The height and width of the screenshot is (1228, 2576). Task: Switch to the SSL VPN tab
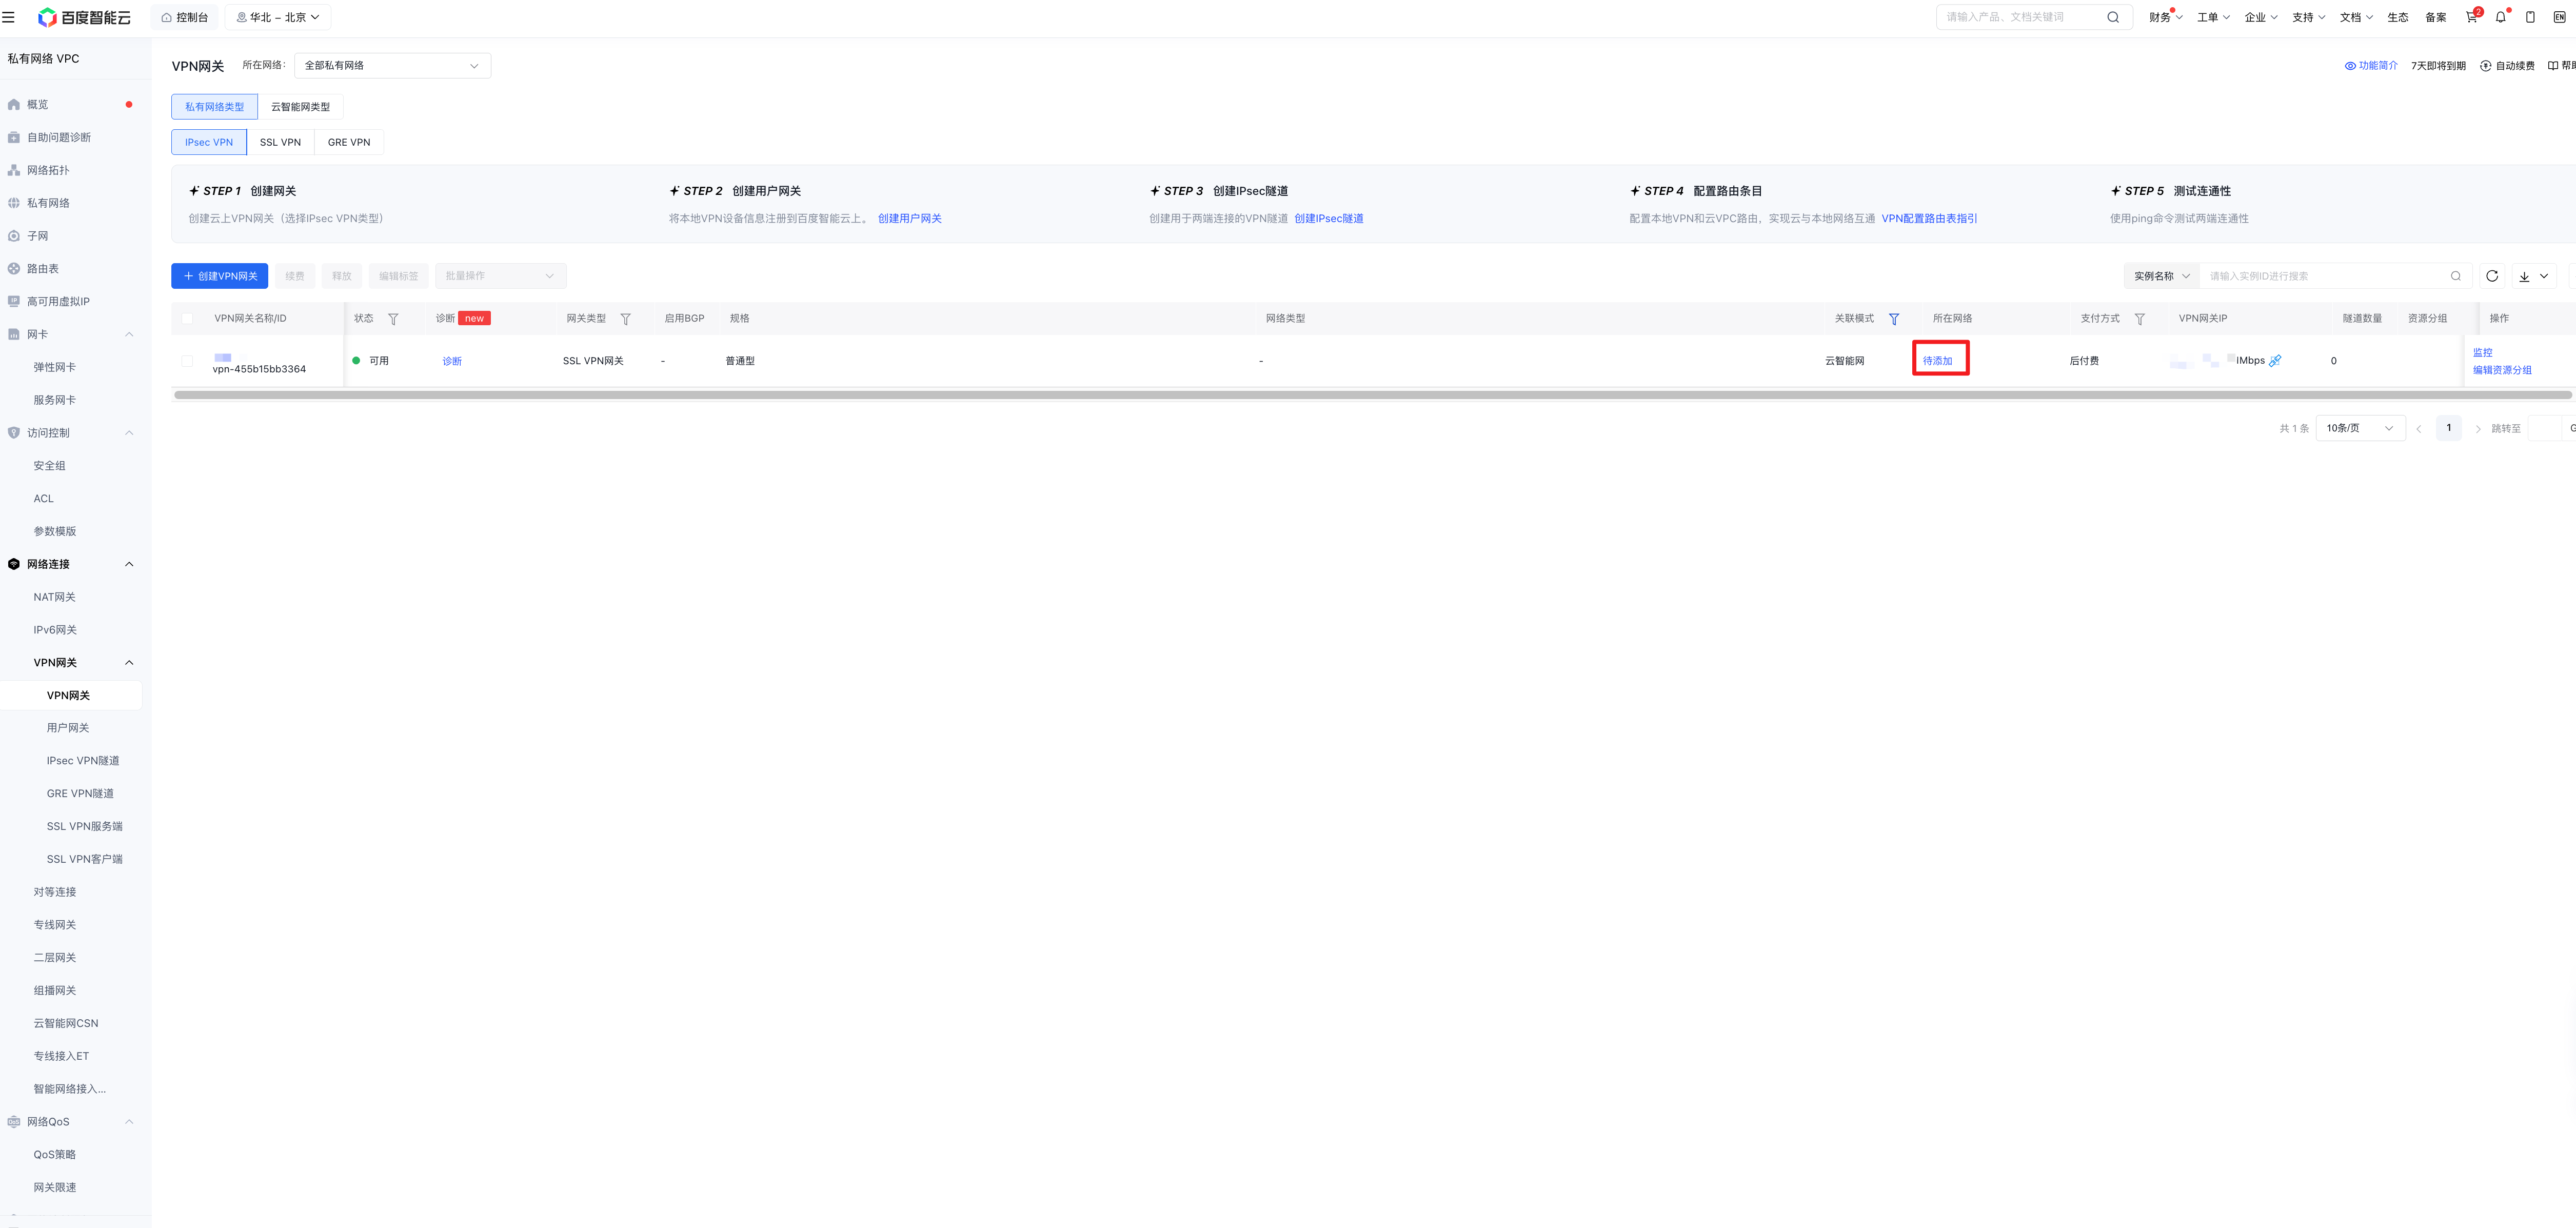[280, 142]
